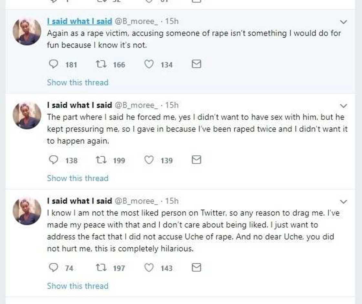
Task: Message icon on the 'he forced me' tweet
Action: pos(196,160)
